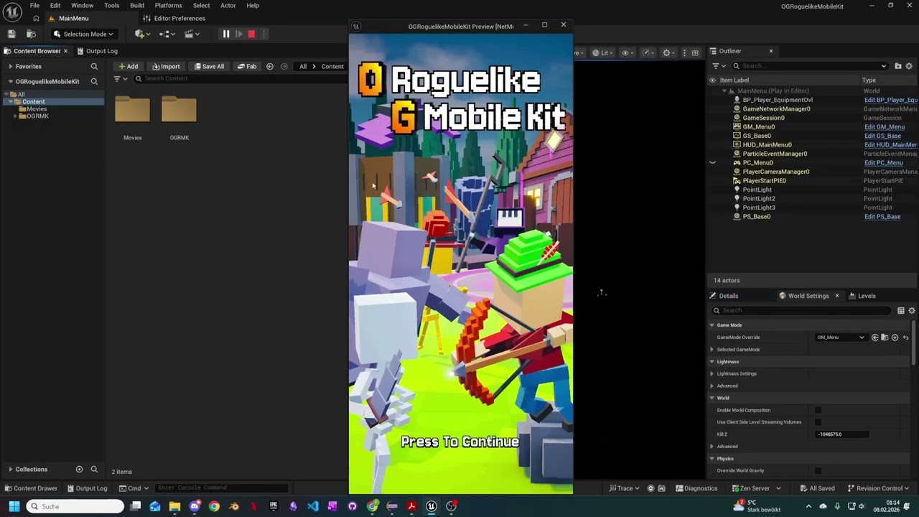Image resolution: width=919 pixels, height=517 pixels.
Task: Open the quick add actor dropdown
Action: pos(142,34)
